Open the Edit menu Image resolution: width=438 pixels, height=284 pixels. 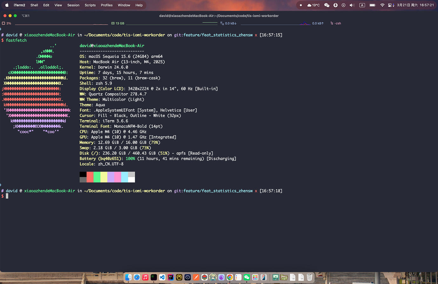46,5
